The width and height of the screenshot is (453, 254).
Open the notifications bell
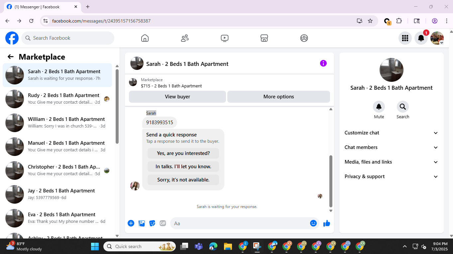point(421,38)
